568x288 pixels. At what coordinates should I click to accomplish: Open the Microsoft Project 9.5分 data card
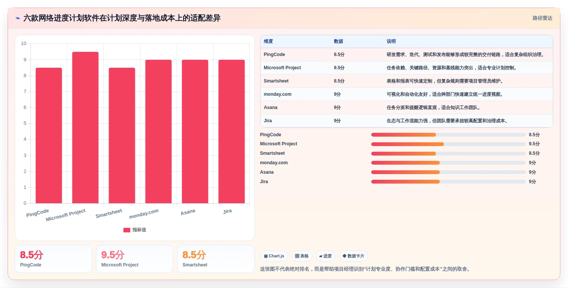pyautogui.click(x=135, y=259)
